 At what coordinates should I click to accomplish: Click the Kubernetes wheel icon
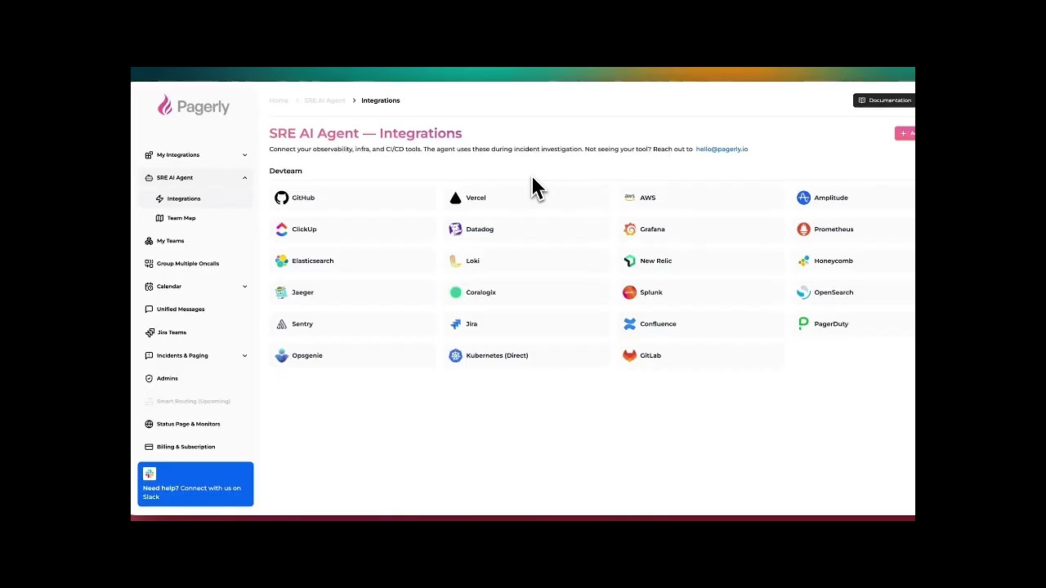pyautogui.click(x=455, y=355)
